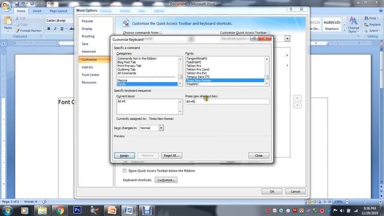Click the zoom slider in status bar
The width and height of the screenshot is (384, 216).
364,202
